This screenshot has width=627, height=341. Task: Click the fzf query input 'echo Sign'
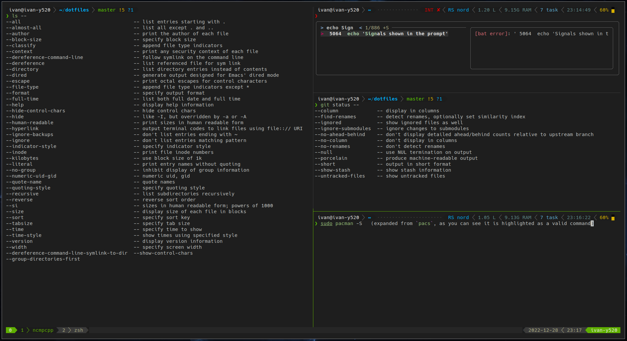click(x=340, y=28)
